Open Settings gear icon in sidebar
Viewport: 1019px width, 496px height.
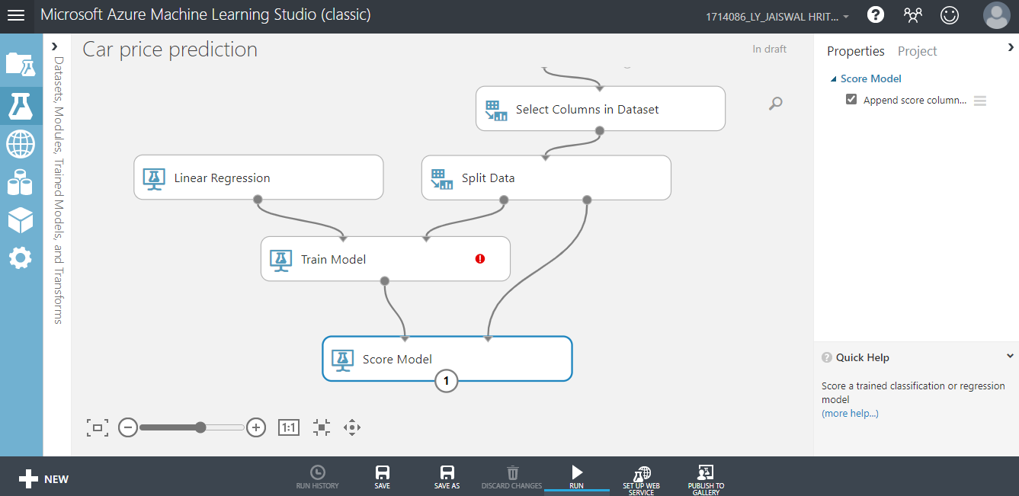click(x=21, y=258)
